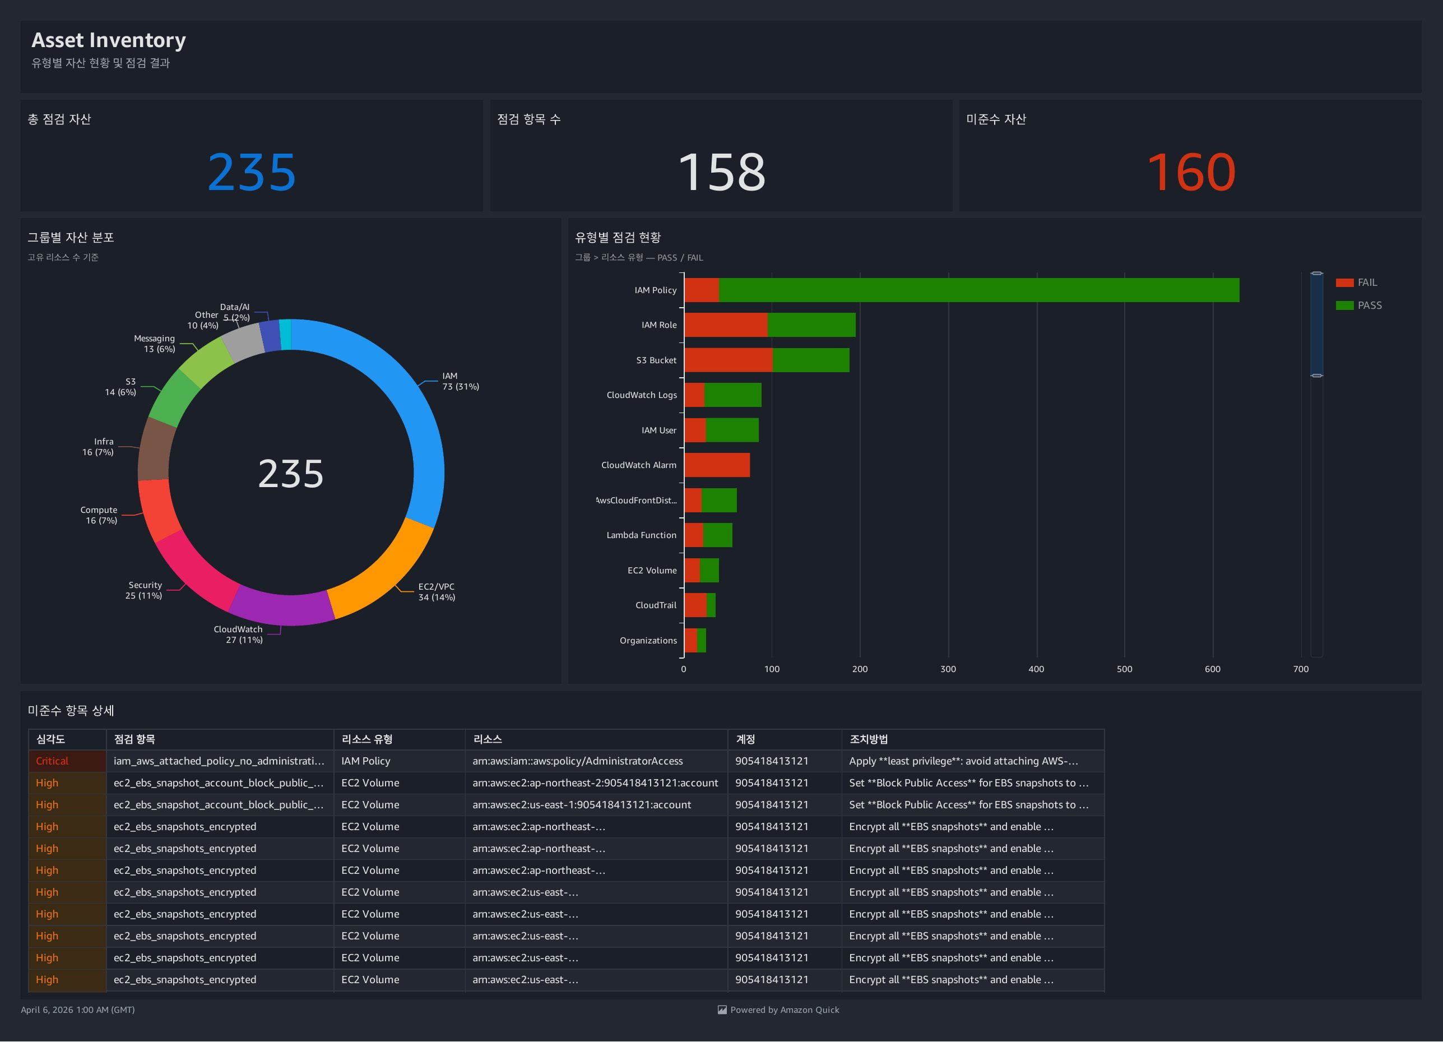Click the Security 25 (11%) donut label
This screenshot has height=1042, width=1443.
144,590
